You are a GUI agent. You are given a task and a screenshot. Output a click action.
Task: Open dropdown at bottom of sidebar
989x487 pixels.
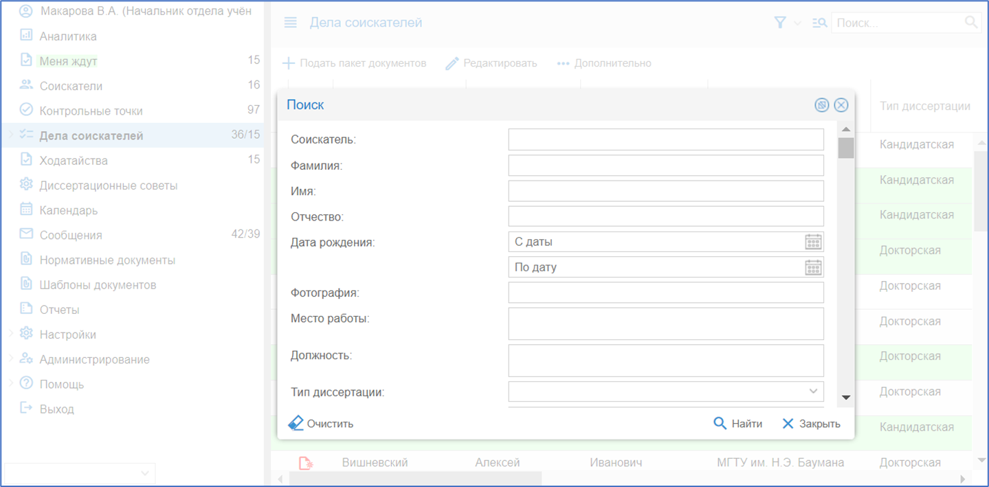point(144,473)
